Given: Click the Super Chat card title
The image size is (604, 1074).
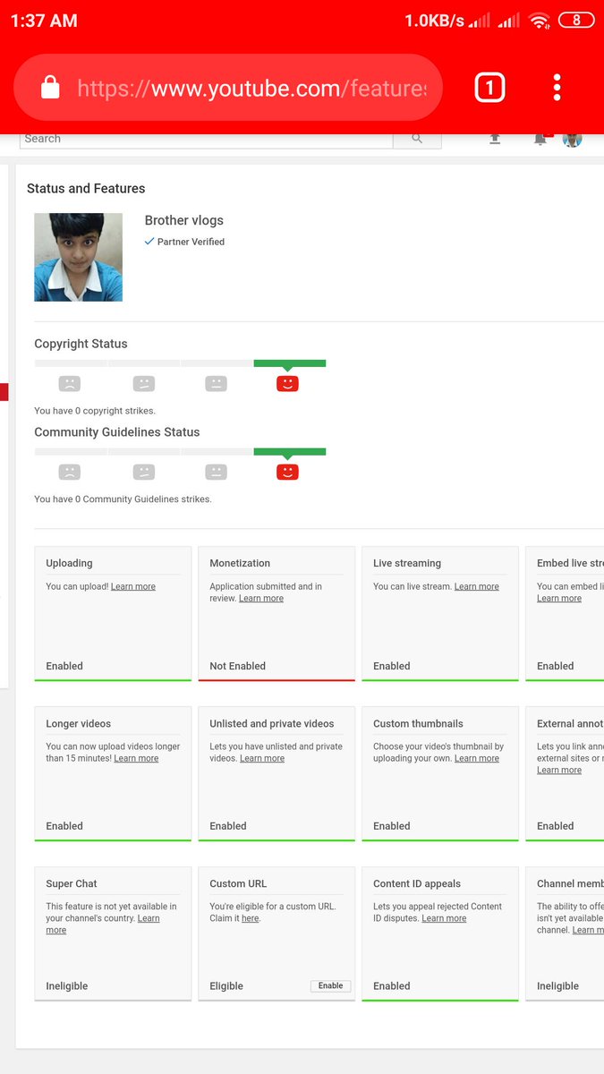Looking at the screenshot, I should click(72, 883).
